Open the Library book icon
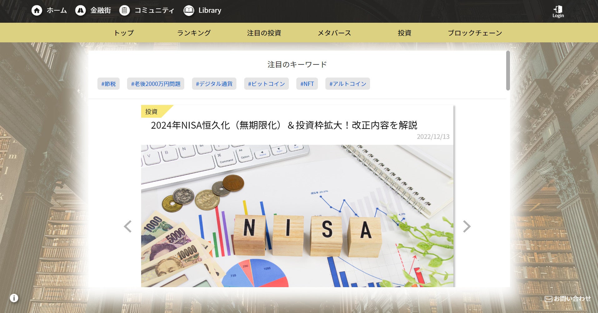 (x=189, y=10)
